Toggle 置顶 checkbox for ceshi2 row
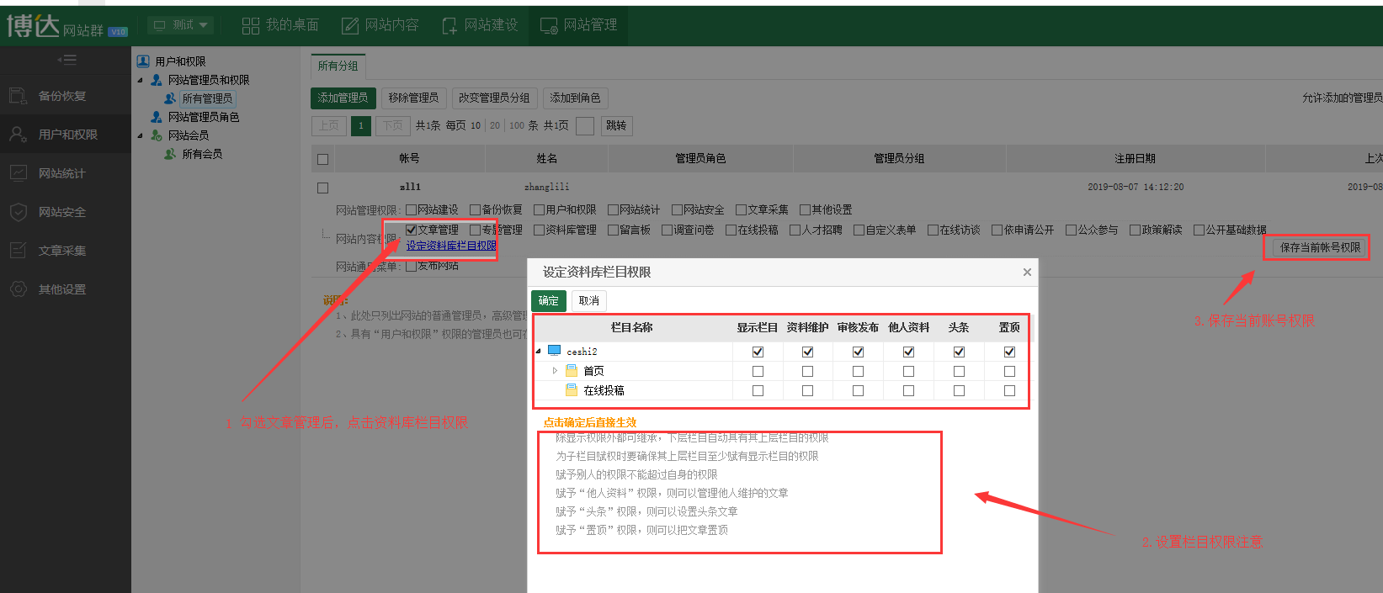The height and width of the screenshot is (593, 1383). [1009, 352]
